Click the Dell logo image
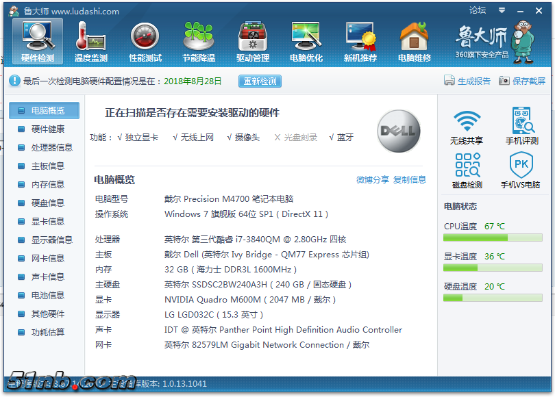 point(399,131)
